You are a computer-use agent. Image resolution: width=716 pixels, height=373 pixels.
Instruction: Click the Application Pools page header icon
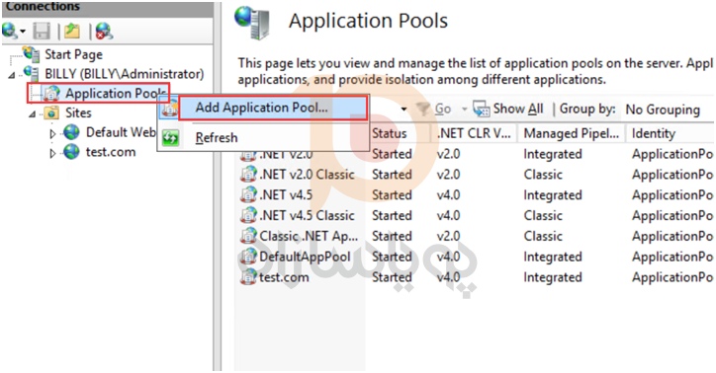[x=252, y=23]
